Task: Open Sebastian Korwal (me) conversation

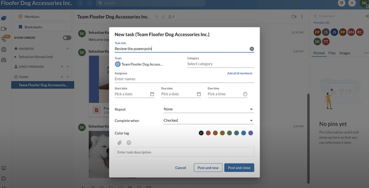Action: 36,57
